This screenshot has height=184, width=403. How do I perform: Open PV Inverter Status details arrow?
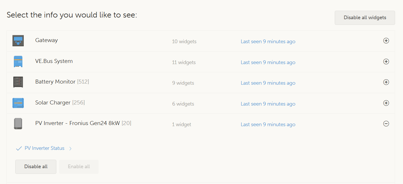coord(71,148)
